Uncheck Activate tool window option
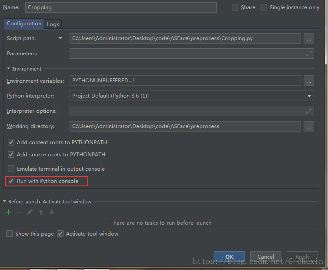Viewport: 328px width, 270px height. (60, 233)
